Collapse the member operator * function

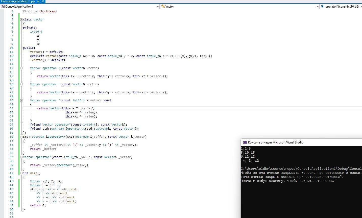(x=21, y=100)
